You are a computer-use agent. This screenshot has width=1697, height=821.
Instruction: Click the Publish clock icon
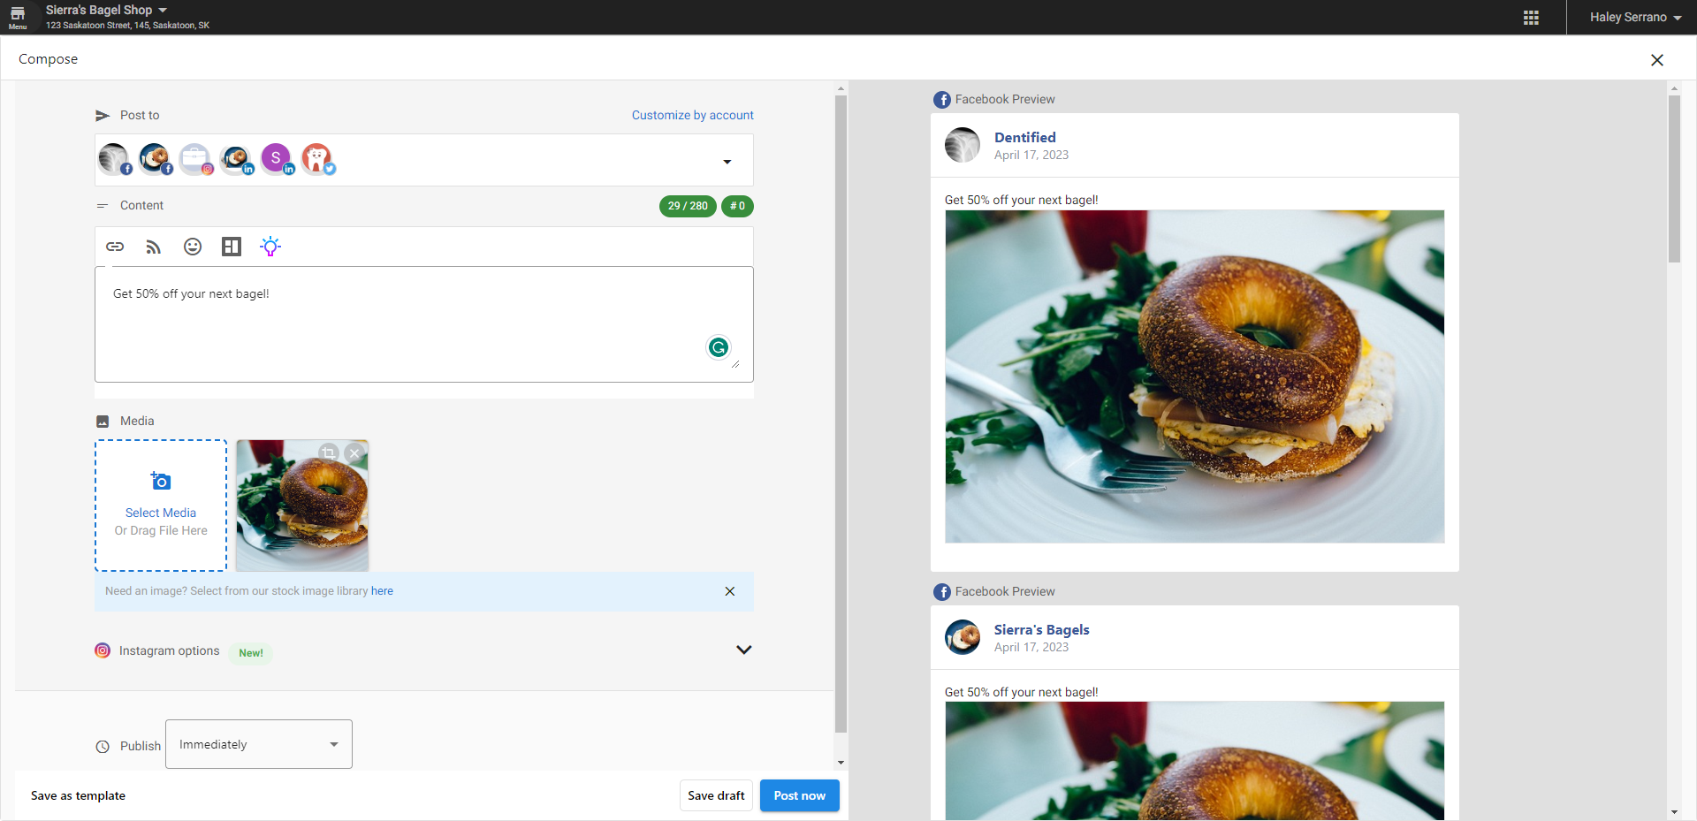click(x=103, y=747)
